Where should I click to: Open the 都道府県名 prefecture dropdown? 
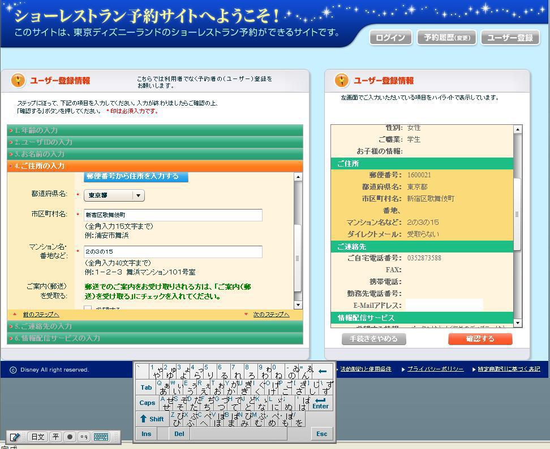pyautogui.click(x=114, y=195)
